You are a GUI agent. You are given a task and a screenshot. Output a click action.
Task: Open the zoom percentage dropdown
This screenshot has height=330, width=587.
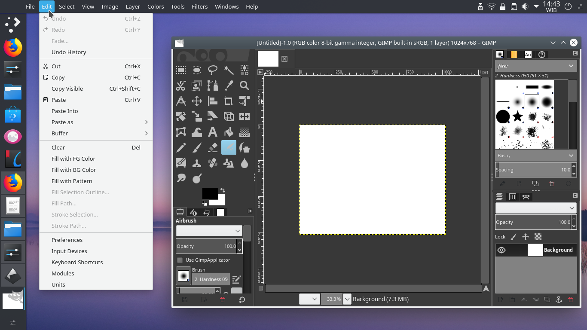(x=347, y=299)
